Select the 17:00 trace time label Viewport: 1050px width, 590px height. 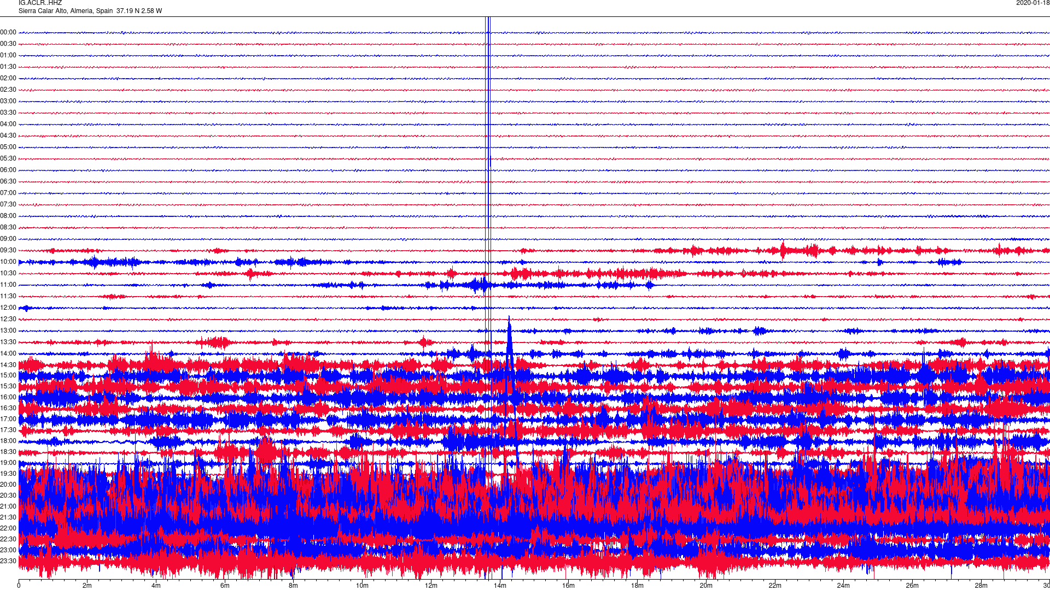[x=8, y=420]
